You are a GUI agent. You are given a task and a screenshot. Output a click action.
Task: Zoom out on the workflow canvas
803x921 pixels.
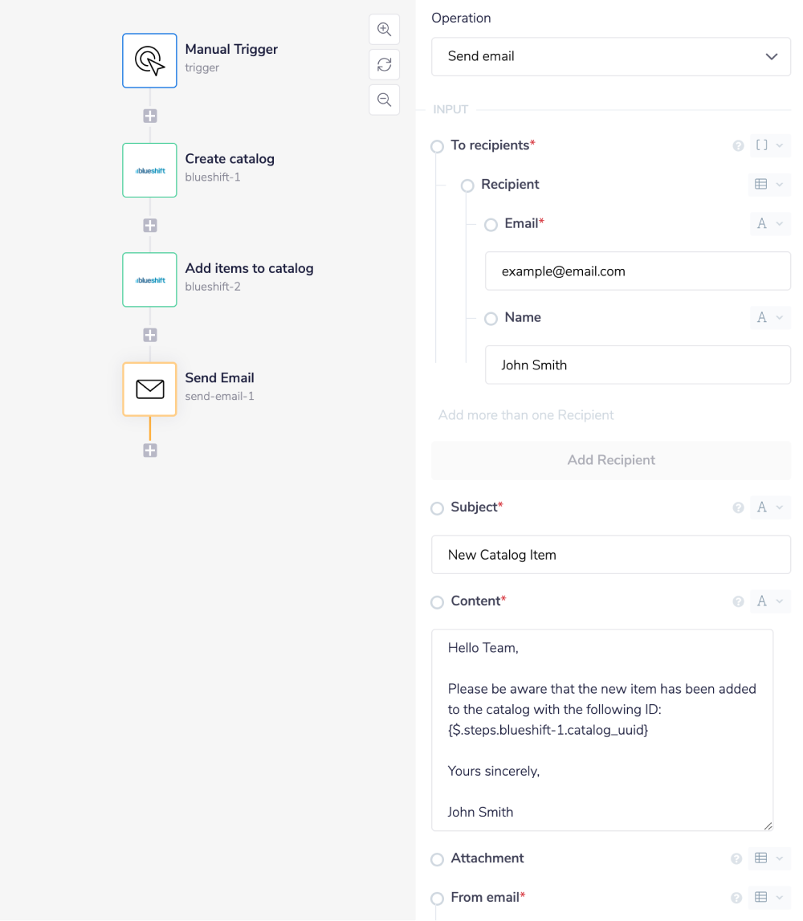(385, 100)
